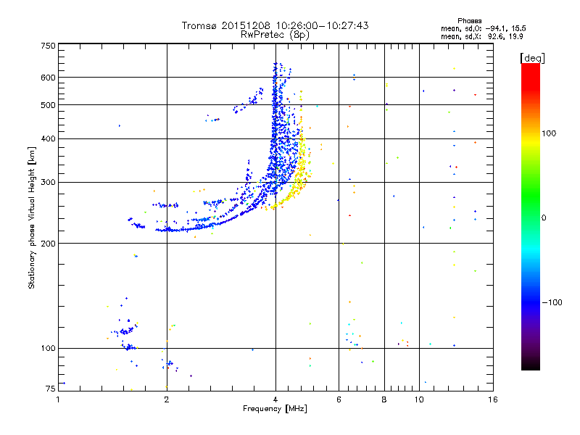Select the "mean, sd,O: -94.1, 15.5" line
The height and width of the screenshot is (435, 580).
483,28
